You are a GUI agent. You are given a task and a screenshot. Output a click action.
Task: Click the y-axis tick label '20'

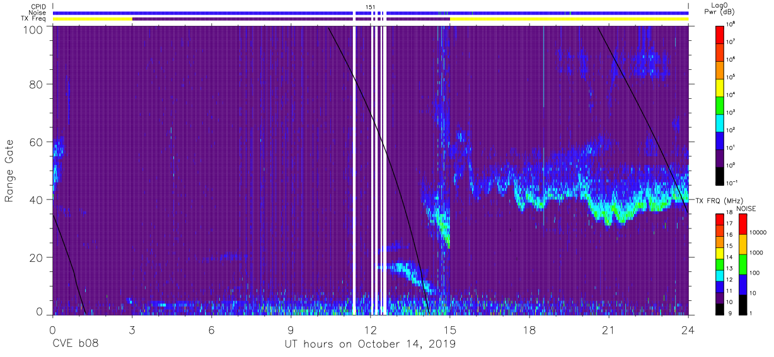click(36, 258)
